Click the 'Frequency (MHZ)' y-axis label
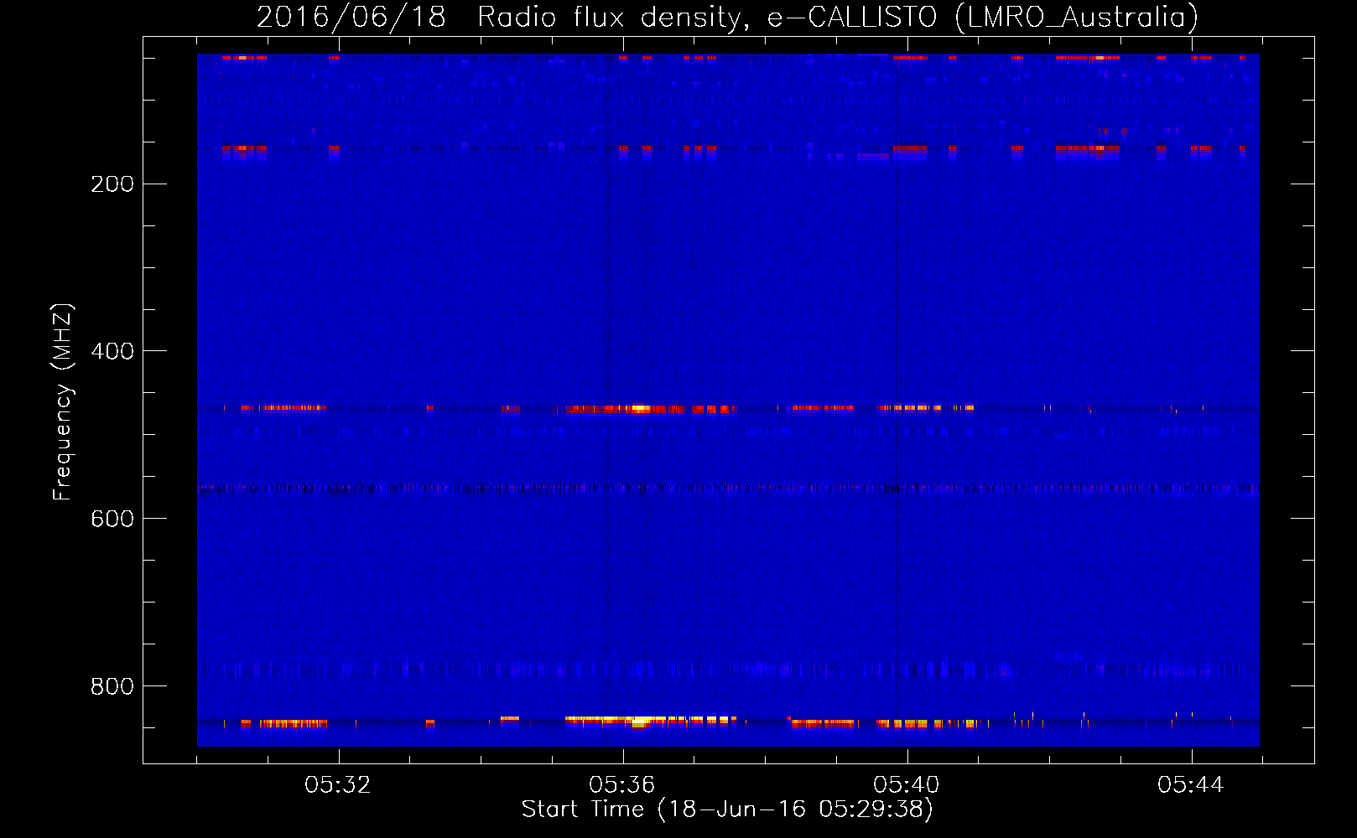This screenshot has width=1357, height=838. [x=63, y=401]
